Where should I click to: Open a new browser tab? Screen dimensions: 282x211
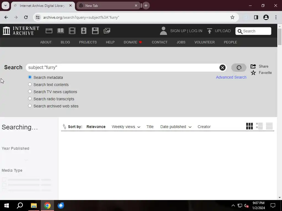pos(146,5)
